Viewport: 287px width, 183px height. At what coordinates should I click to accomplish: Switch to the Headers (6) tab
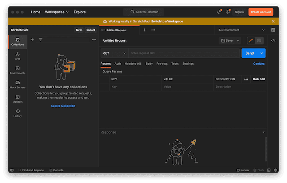[x=133, y=64]
